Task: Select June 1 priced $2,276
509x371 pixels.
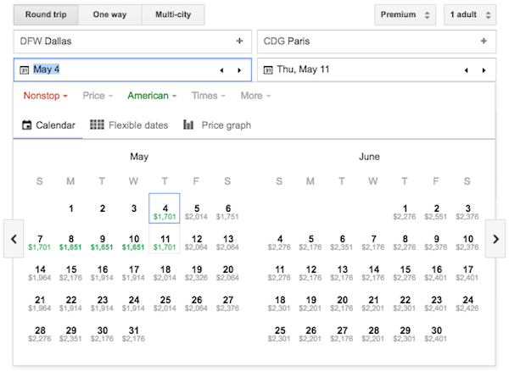Action: 405,212
